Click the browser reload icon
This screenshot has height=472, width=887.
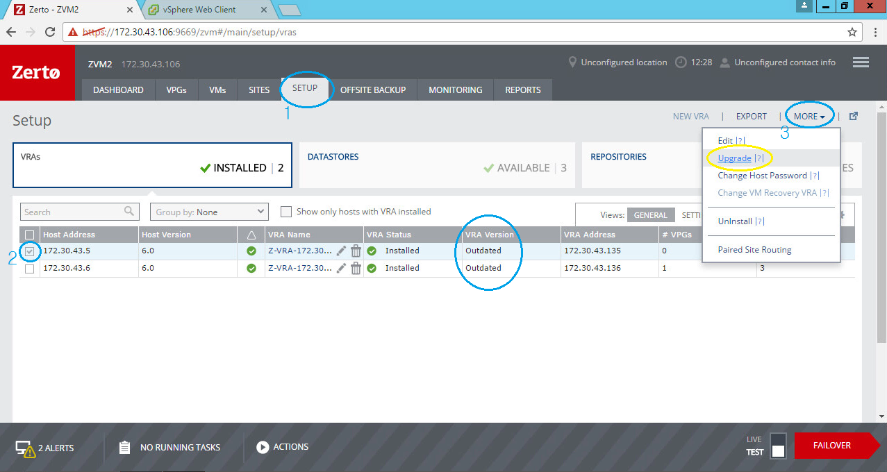(x=50, y=32)
